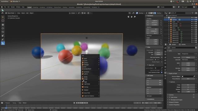Switch to the Layout workspace tab
The width and height of the screenshot is (198, 111).
pos(29,7)
